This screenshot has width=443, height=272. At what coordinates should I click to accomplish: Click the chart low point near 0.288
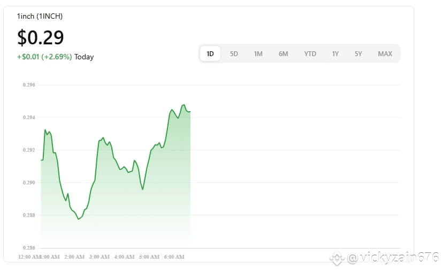pos(79,219)
